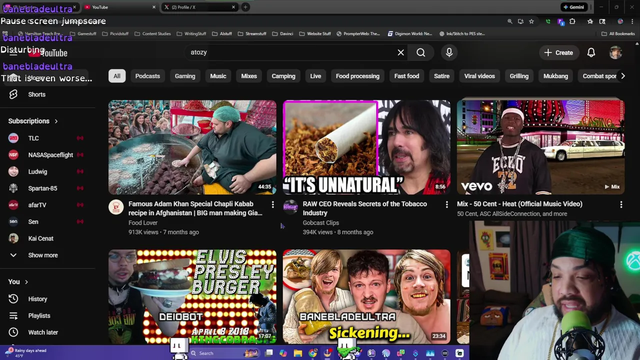
Task: Select the Mixes filter chip
Action: [249, 76]
